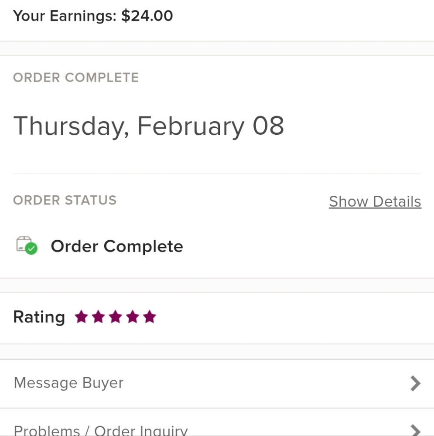Click the Order Complete status text
Viewport: 434px width, 436px height.
pyautogui.click(x=117, y=246)
